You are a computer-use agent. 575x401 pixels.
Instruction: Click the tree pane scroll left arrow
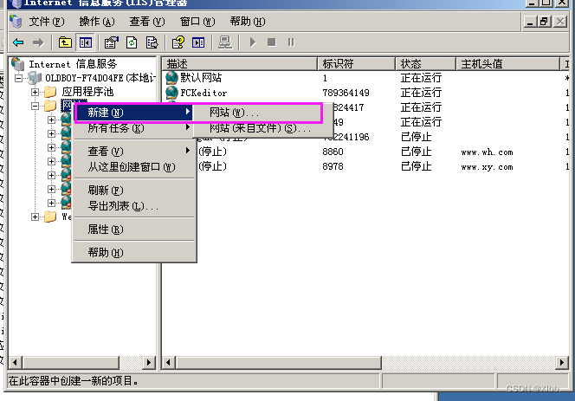pyautogui.click(x=15, y=363)
